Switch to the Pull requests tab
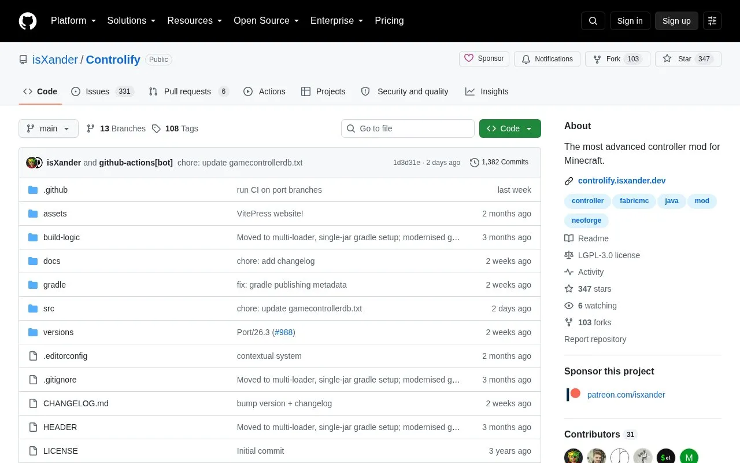Image resolution: width=740 pixels, height=463 pixels. tap(188, 91)
